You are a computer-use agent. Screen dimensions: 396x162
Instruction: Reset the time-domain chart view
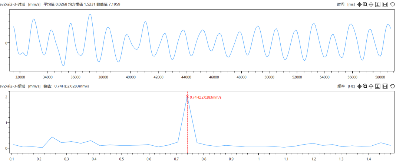[x=392, y=4]
